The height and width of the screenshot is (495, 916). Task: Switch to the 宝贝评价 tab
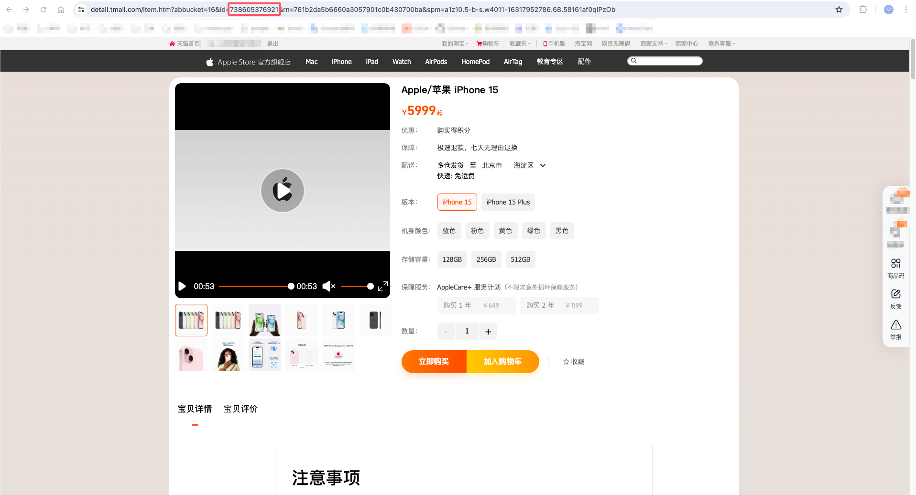tap(241, 409)
